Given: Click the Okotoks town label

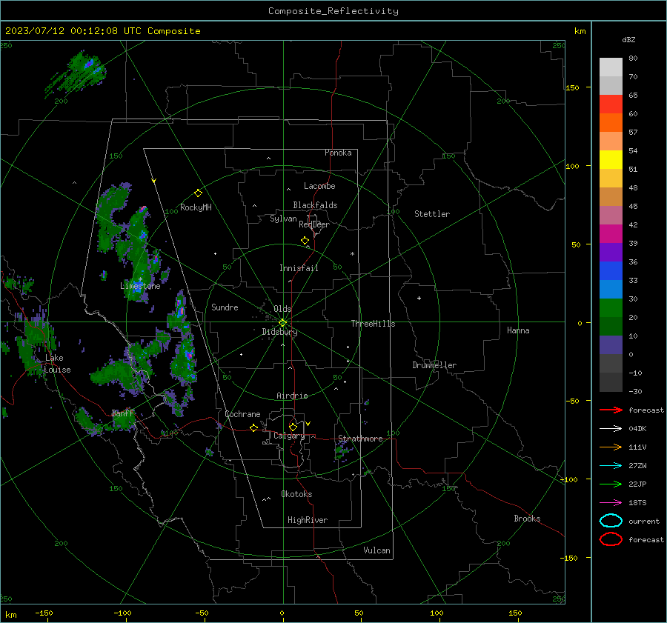Looking at the screenshot, I should pos(296,494).
